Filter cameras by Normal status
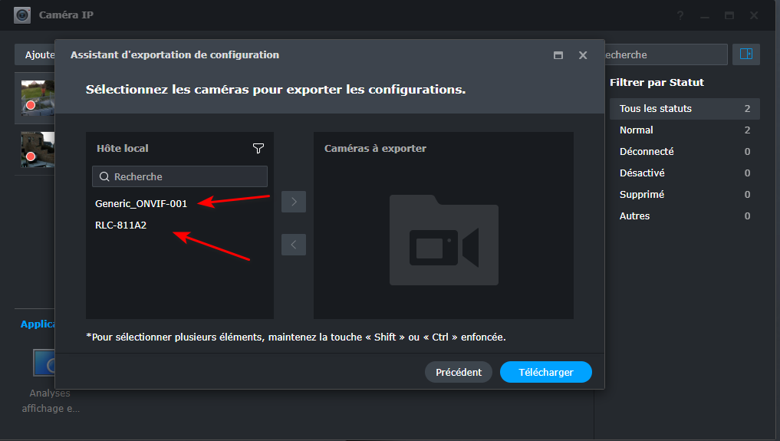Viewport: 780px width, 441px height. (x=637, y=130)
